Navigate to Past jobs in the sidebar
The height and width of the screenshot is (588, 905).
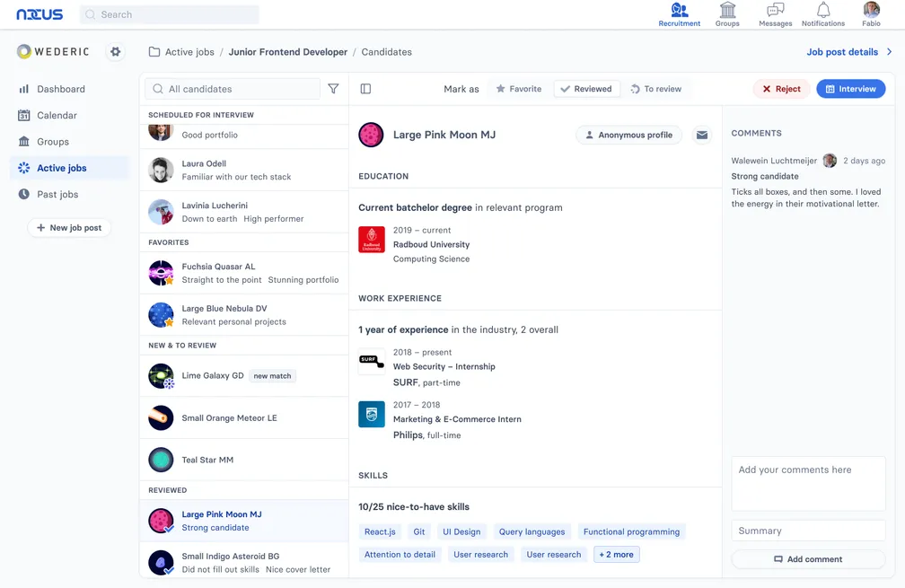[x=56, y=194]
